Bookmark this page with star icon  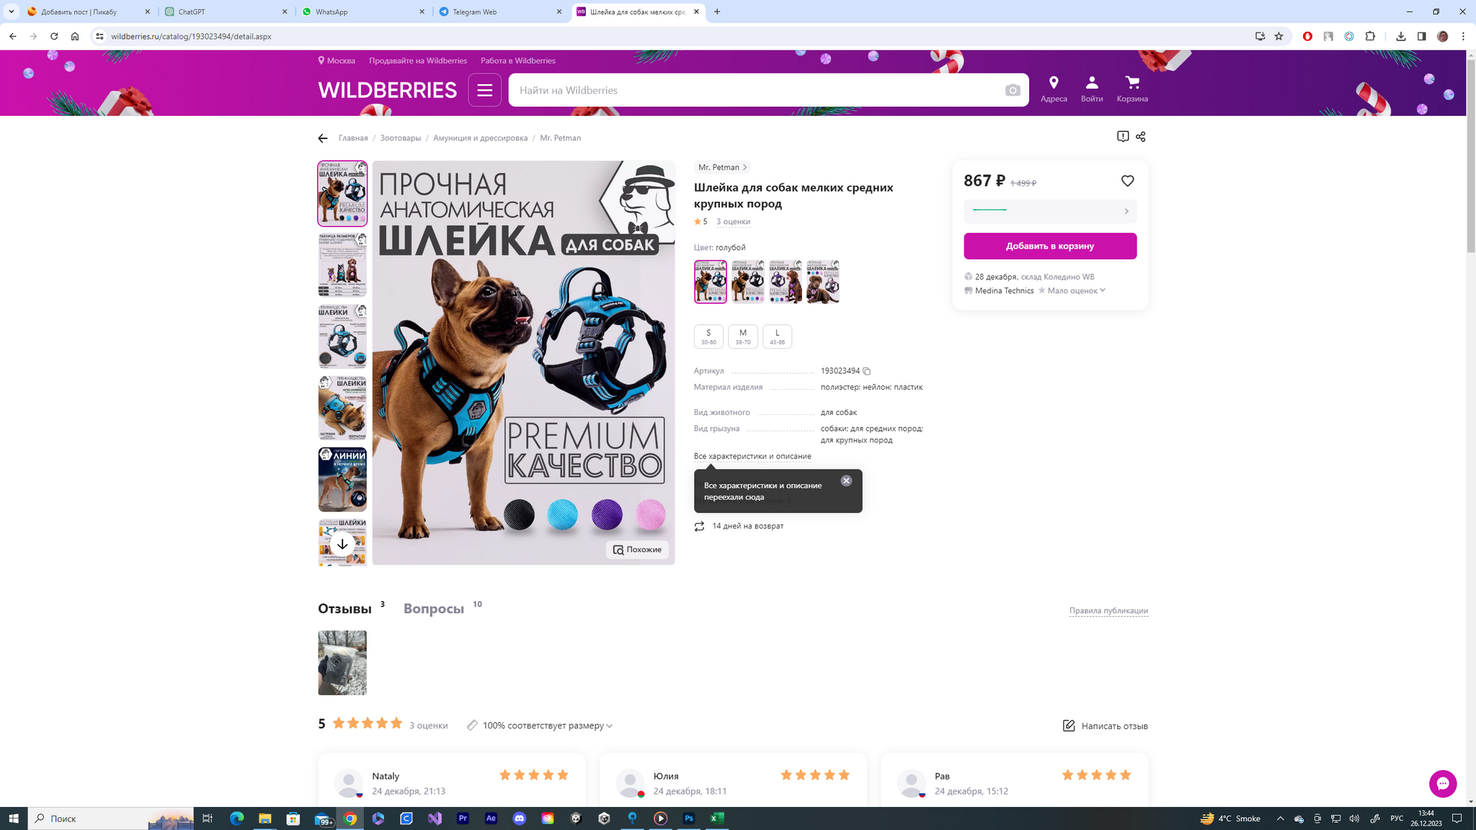1279,36
